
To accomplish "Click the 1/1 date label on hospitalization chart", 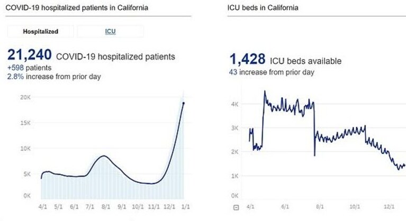I will coord(185,207).
